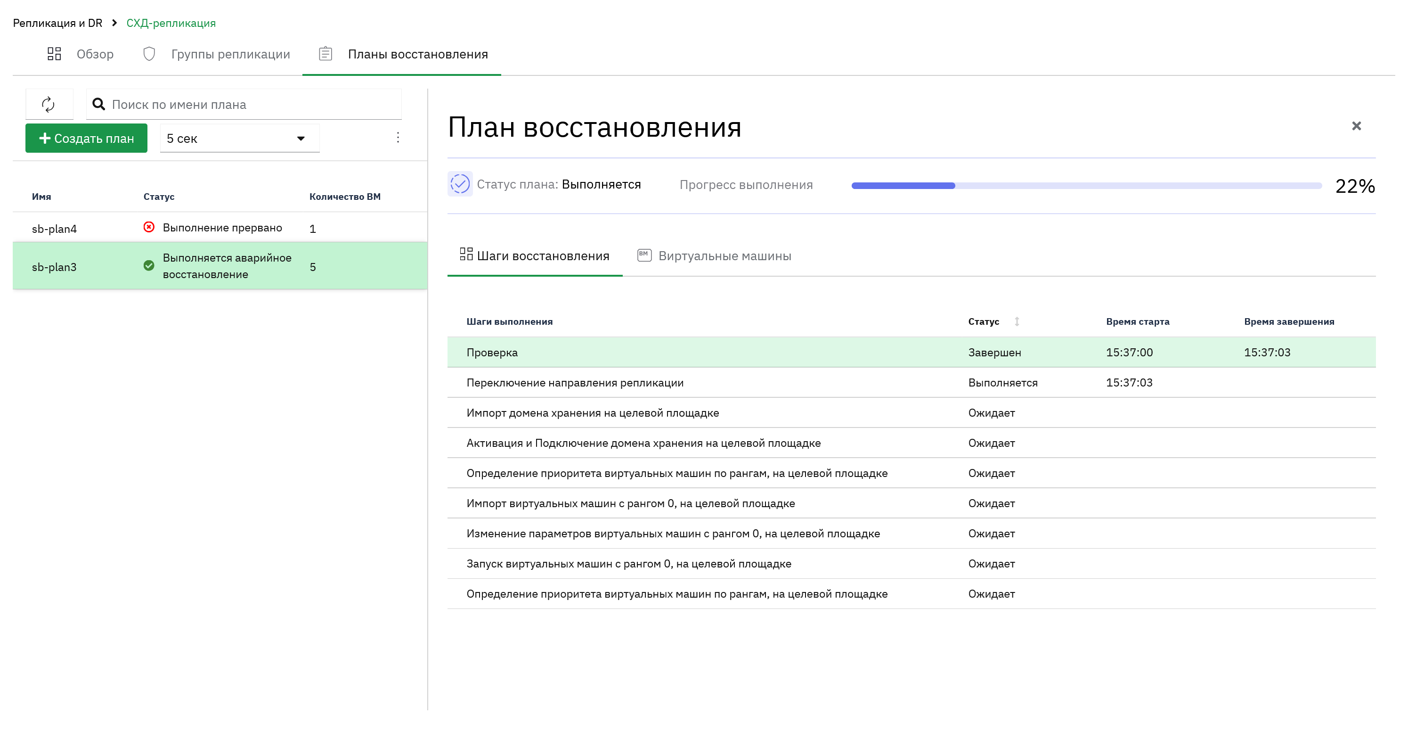The image size is (1408, 748).
Task: Click the plan status checkmark icon
Action: [x=460, y=184]
